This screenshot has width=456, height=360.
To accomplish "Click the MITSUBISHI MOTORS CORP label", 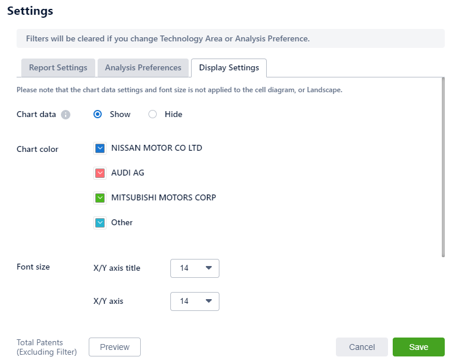I will [x=164, y=197].
